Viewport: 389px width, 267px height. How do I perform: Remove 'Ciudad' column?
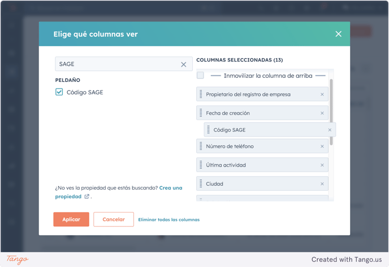coord(322,184)
